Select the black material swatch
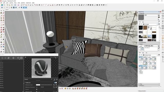The height and width of the screenshot is (92, 164). coord(141,28)
